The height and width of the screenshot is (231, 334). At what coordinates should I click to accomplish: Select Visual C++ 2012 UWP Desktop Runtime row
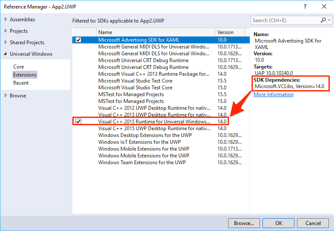(x=161, y=108)
